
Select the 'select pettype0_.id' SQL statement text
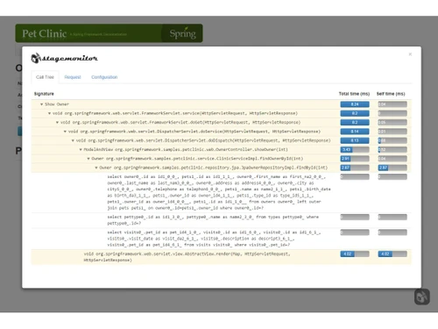[213, 220]
